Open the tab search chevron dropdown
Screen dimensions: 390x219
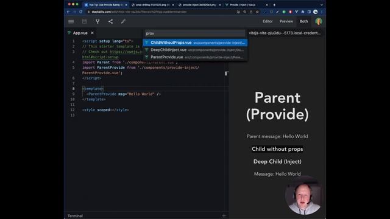pyautogui.click(x=322, y=5)
